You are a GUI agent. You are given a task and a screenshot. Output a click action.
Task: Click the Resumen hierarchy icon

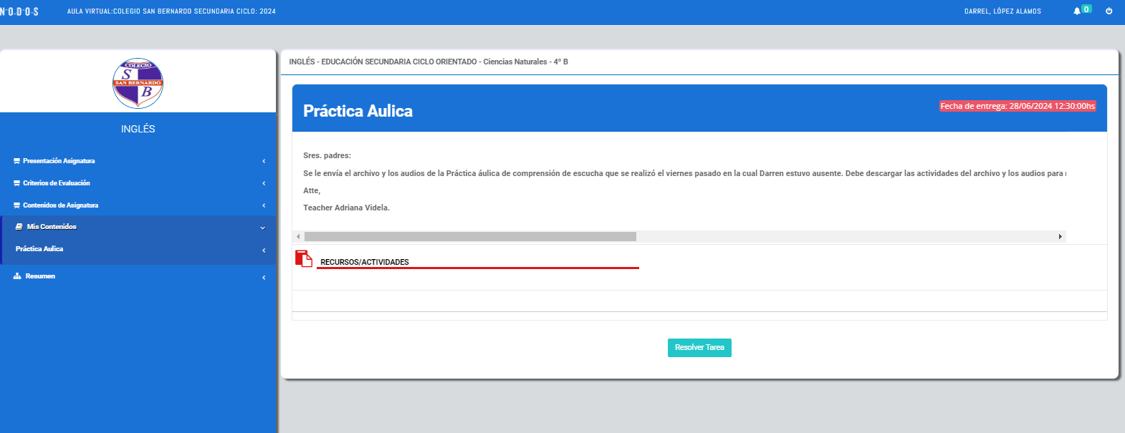click(17, 276)
